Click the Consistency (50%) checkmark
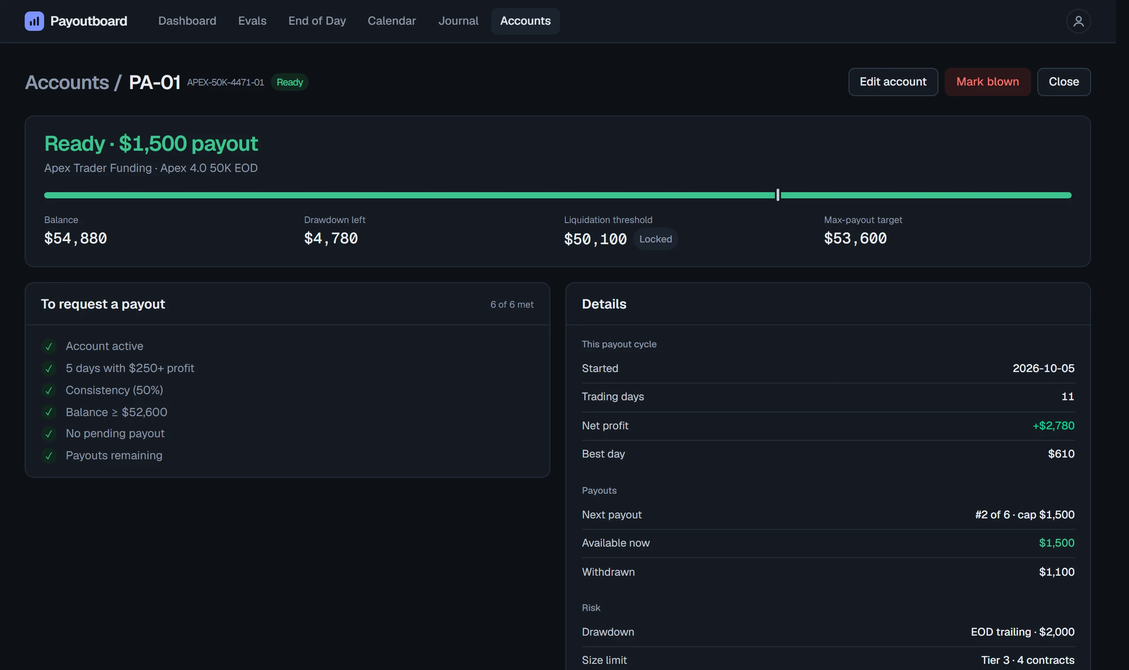This screenshot has width=1129, height=670. coord(49,390)
